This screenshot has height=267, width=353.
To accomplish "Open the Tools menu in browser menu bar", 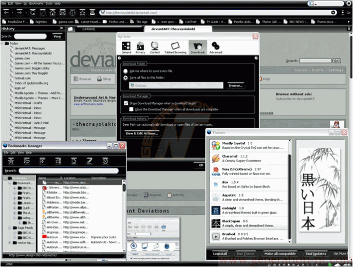I will [x=49, y=4].
